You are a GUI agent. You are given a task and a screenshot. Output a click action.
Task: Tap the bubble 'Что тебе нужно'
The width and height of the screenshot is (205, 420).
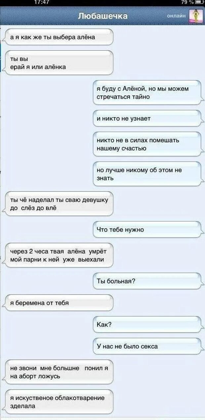coord(147,230)
